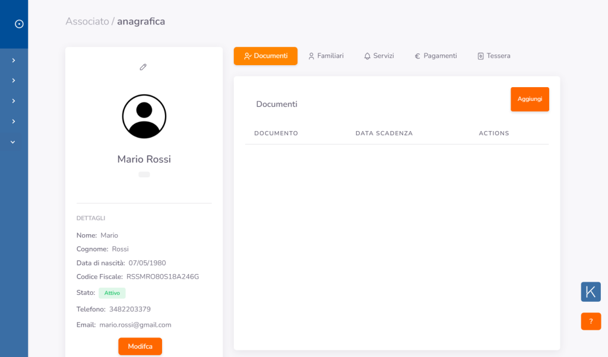
Task: Expand the second sidebar chevron item
Action: coord(13,81)
